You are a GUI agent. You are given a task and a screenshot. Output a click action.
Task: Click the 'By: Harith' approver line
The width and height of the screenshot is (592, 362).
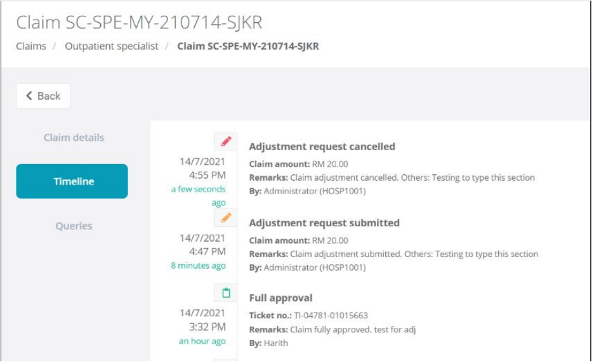268,343
